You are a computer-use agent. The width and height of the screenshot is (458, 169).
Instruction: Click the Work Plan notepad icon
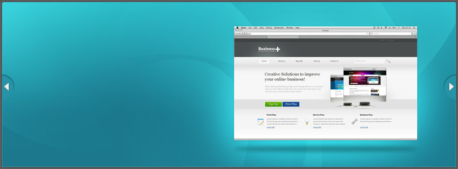(260, 122)
